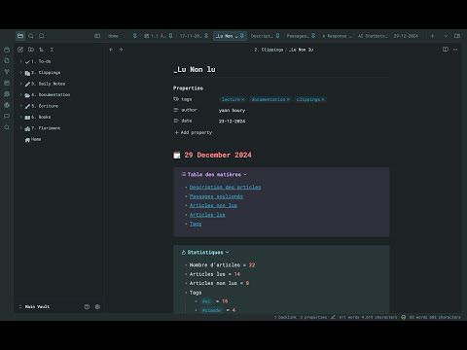Viewport: 467px width, 350px height.
Task: Click the bottom ribbon icon
Action: 7,127
